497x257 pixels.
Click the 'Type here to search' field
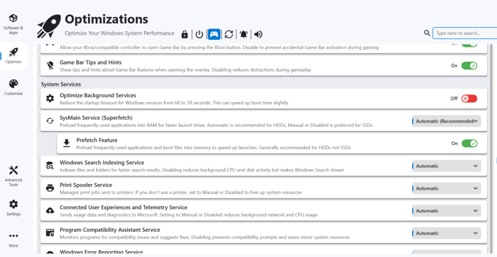464,33
